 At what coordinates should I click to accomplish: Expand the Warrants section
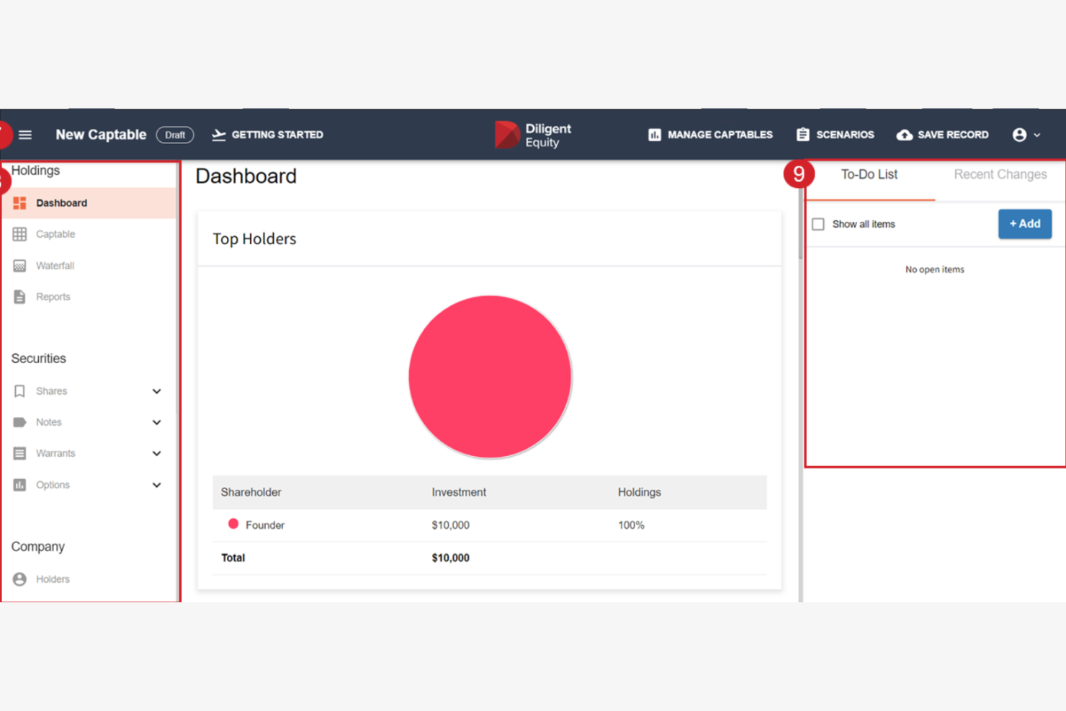(156, 453)
